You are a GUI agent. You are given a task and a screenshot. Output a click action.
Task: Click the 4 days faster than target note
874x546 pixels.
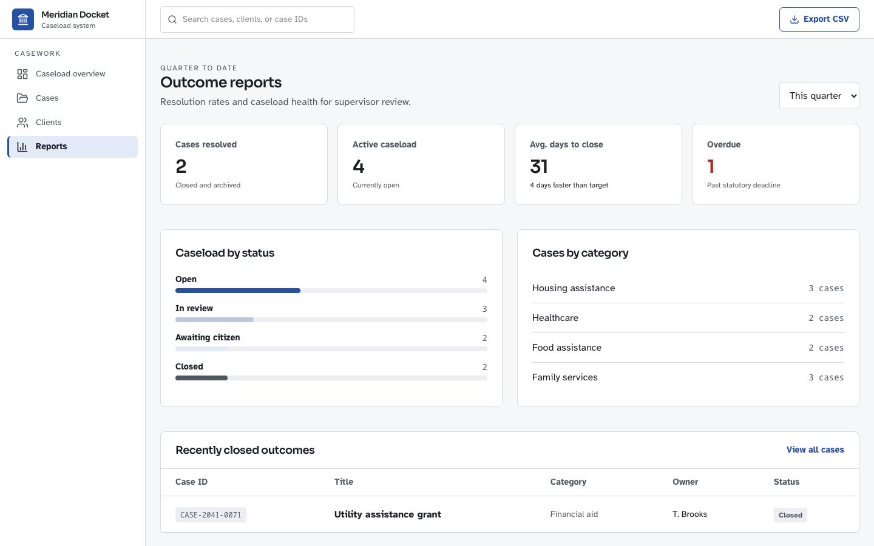click(x=569, y=185)
